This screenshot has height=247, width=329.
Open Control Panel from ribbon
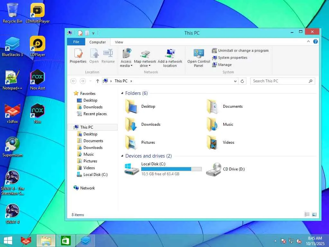coord(199,58)
